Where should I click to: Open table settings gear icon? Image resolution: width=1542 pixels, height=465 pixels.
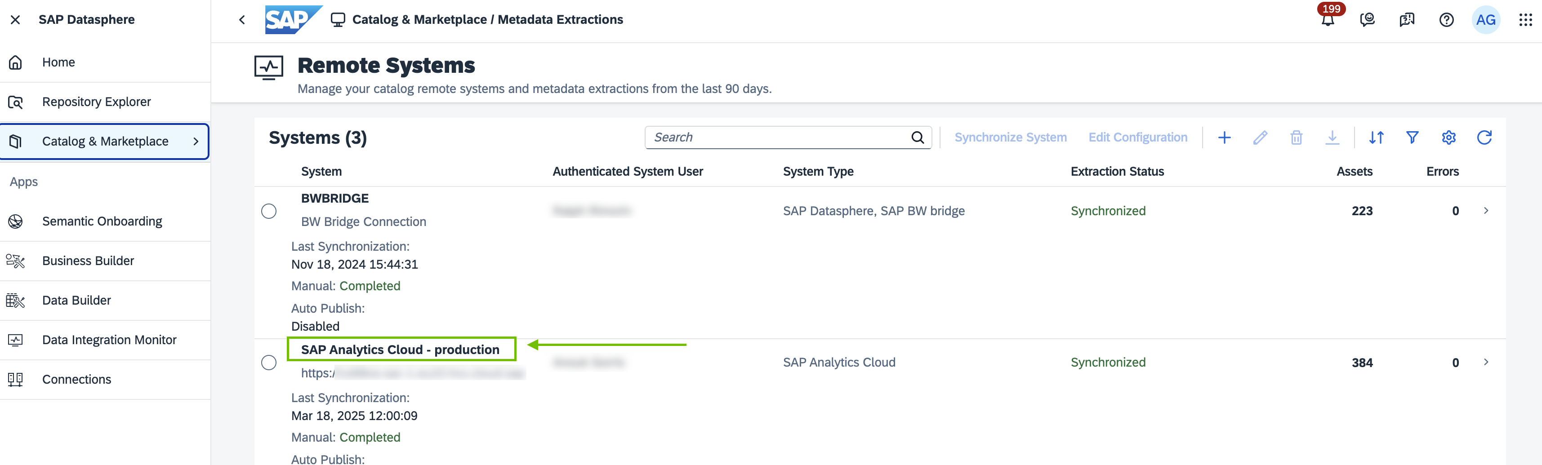pyautogui.click(x=1448, y=137)
